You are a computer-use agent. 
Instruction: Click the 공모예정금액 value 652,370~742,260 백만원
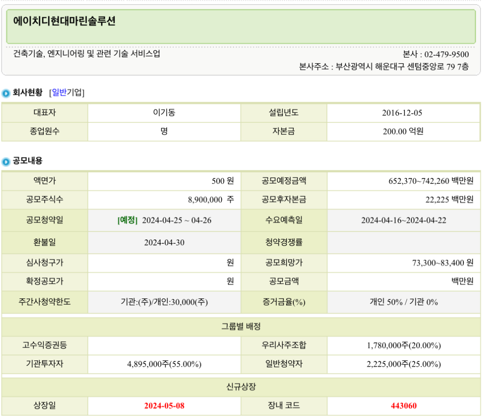click(x=431, y=181)
